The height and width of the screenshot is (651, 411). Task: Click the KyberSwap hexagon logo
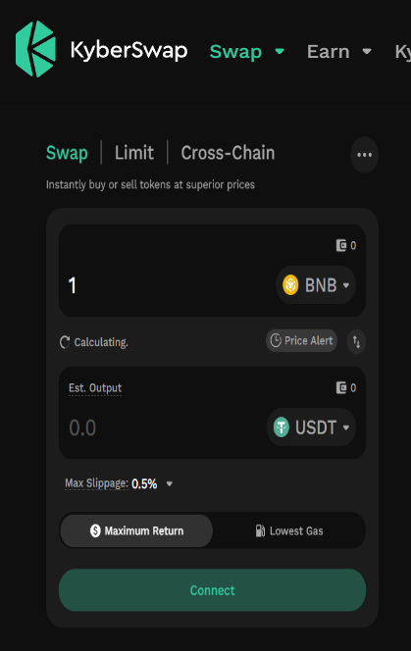[x=35, y=49]
